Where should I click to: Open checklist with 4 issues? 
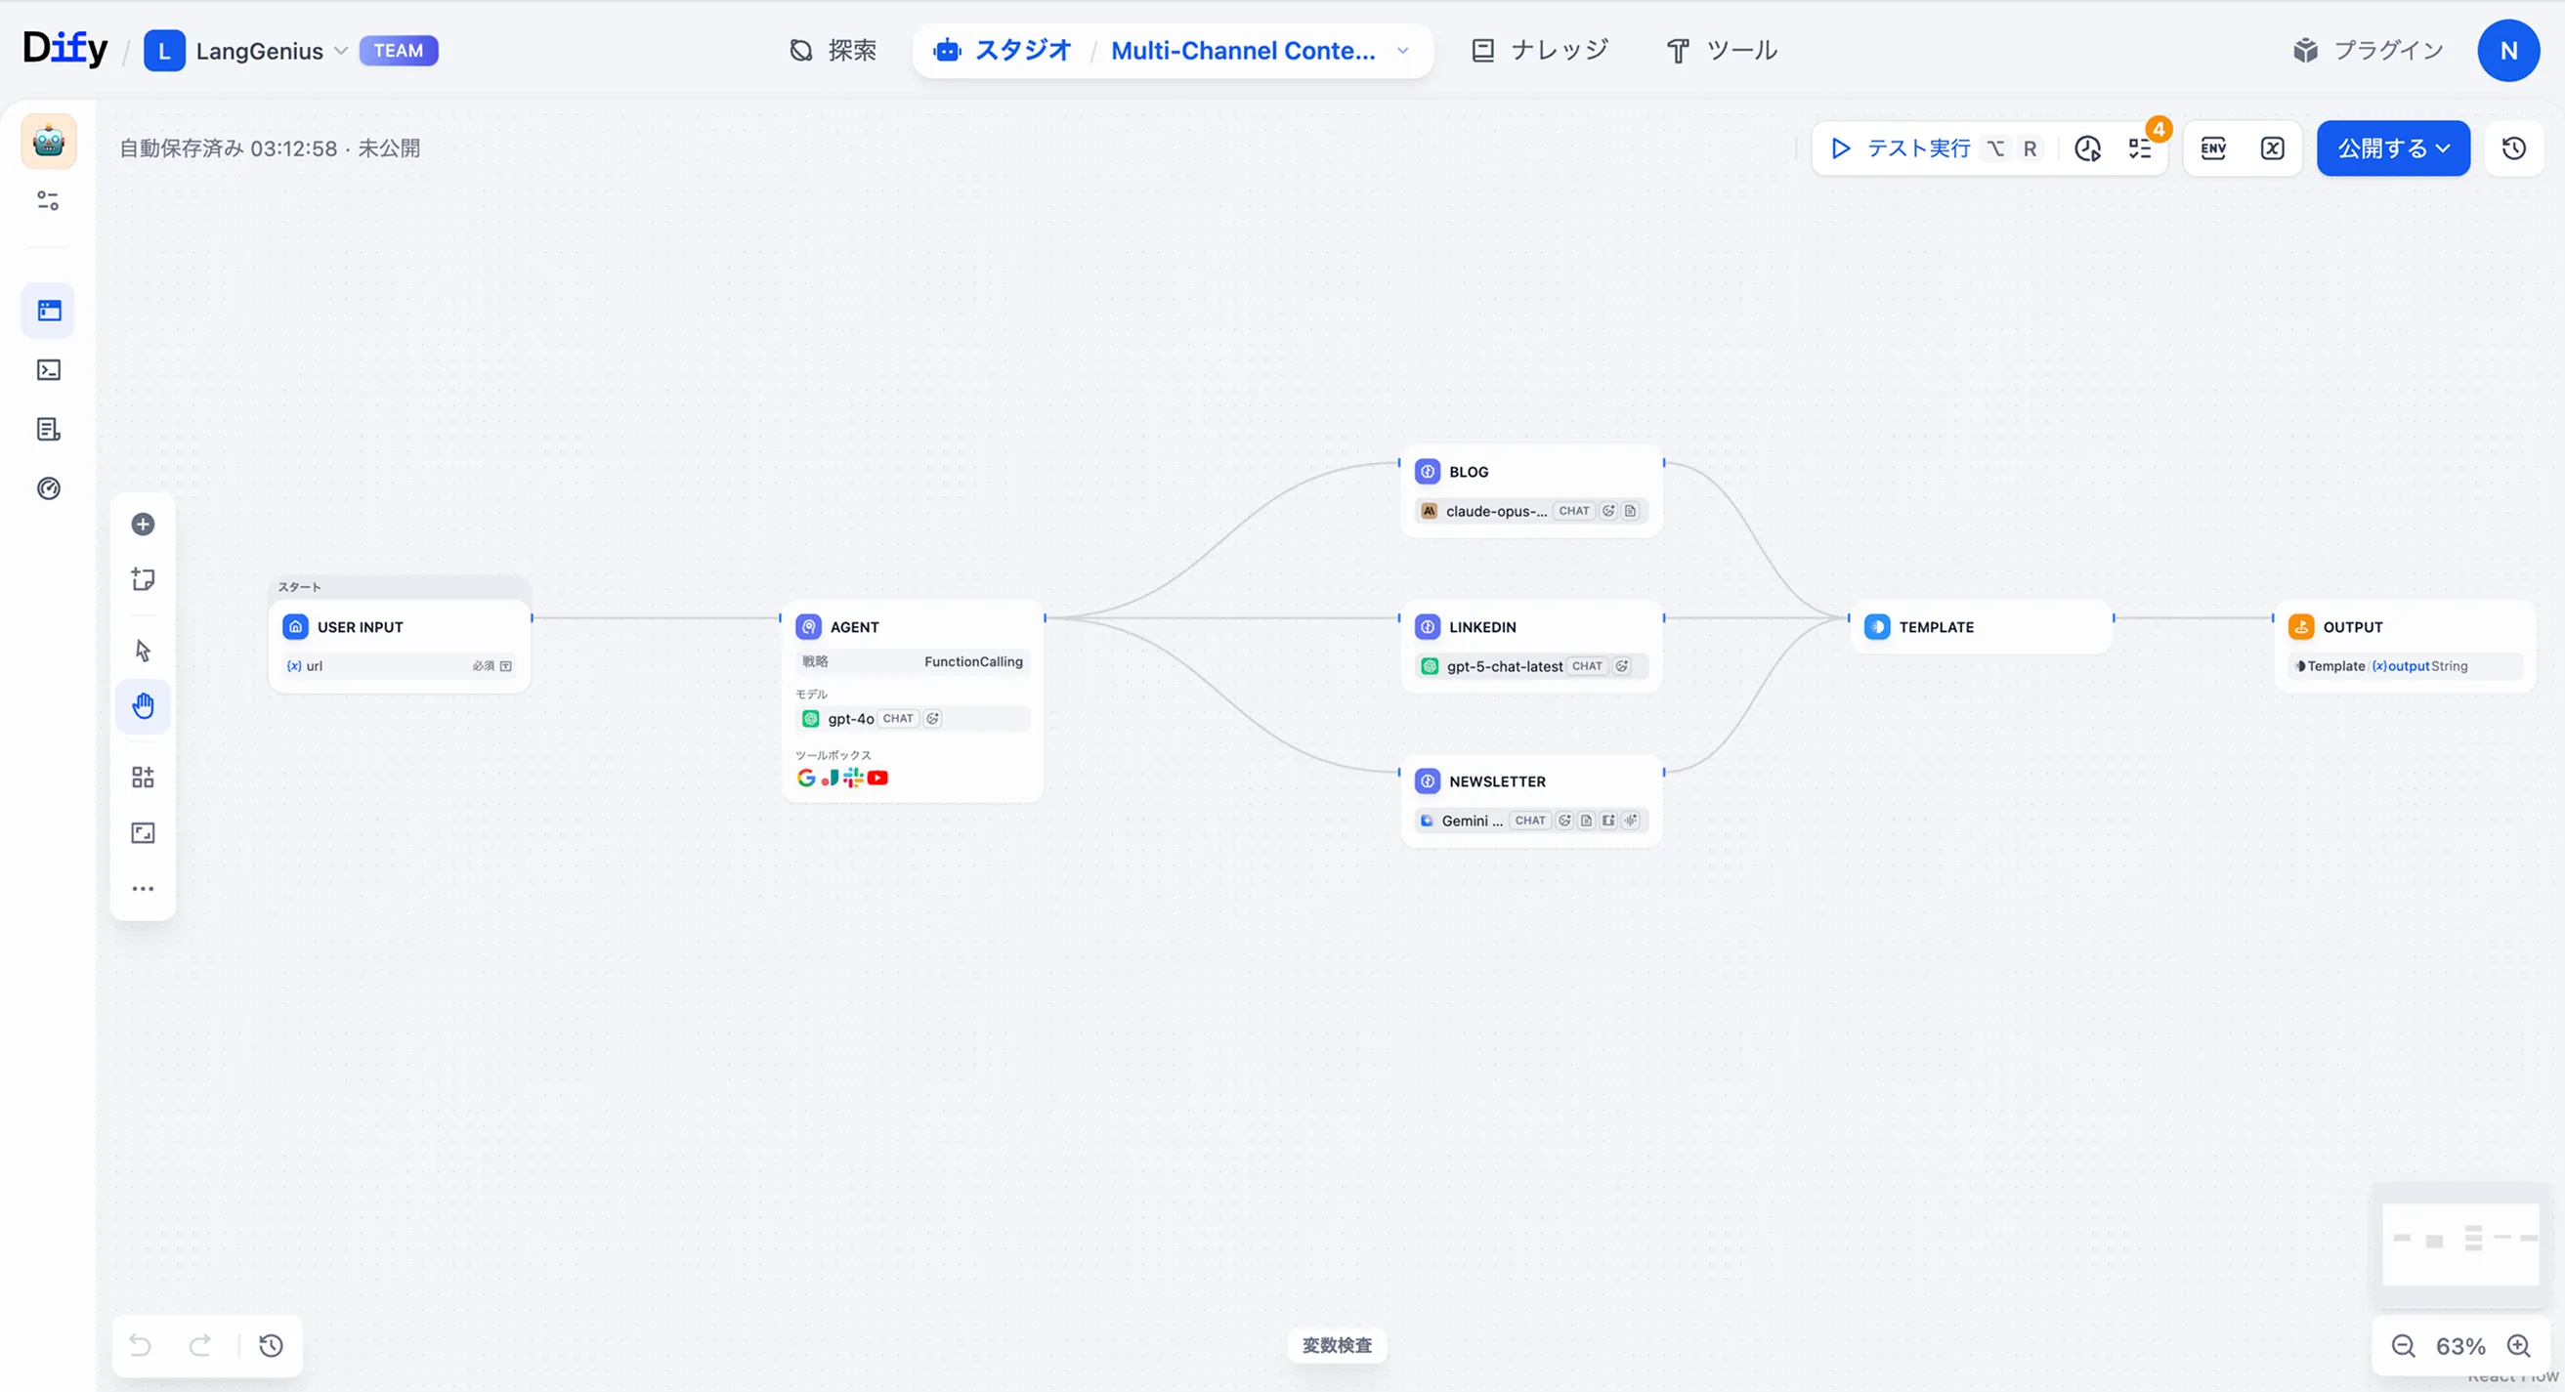click(x=2140, y=148)
